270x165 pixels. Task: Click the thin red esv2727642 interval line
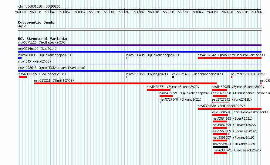point(220,102)
